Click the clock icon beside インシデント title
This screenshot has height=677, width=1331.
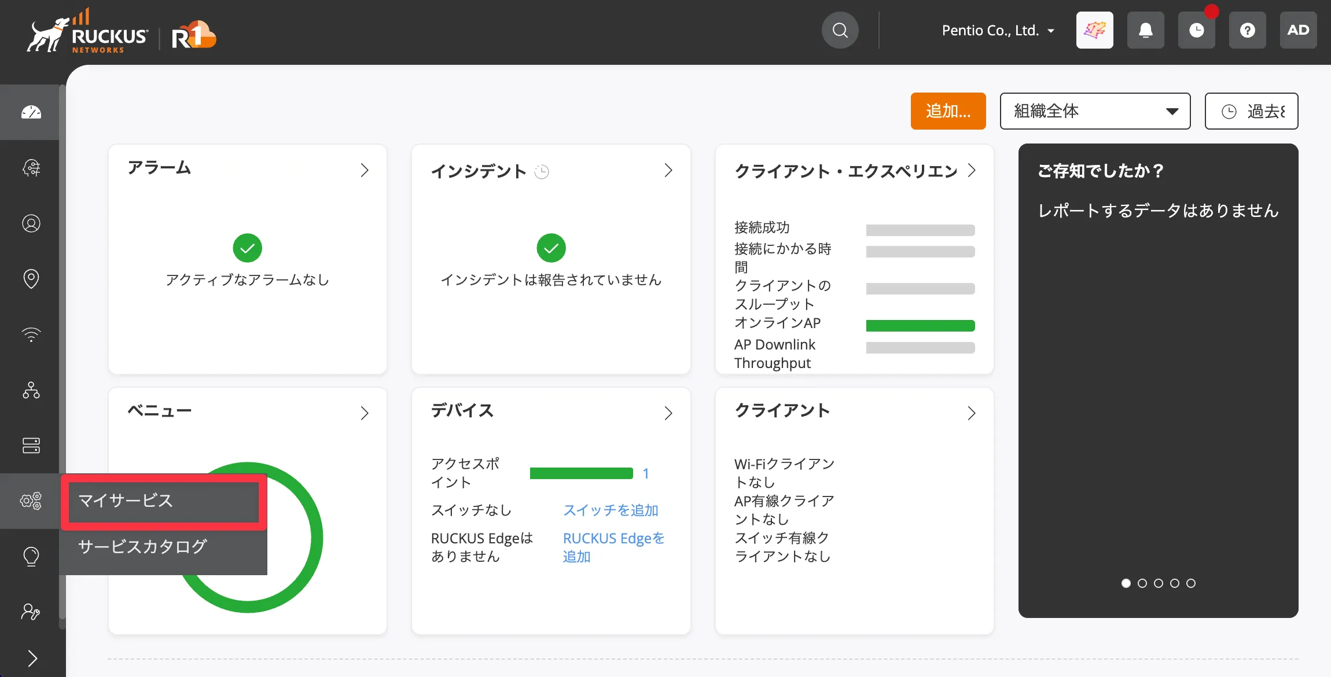pos(542,172)
